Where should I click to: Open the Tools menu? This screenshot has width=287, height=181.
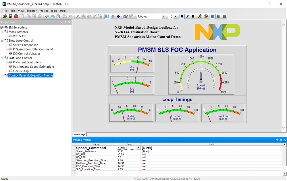(54, 11)
